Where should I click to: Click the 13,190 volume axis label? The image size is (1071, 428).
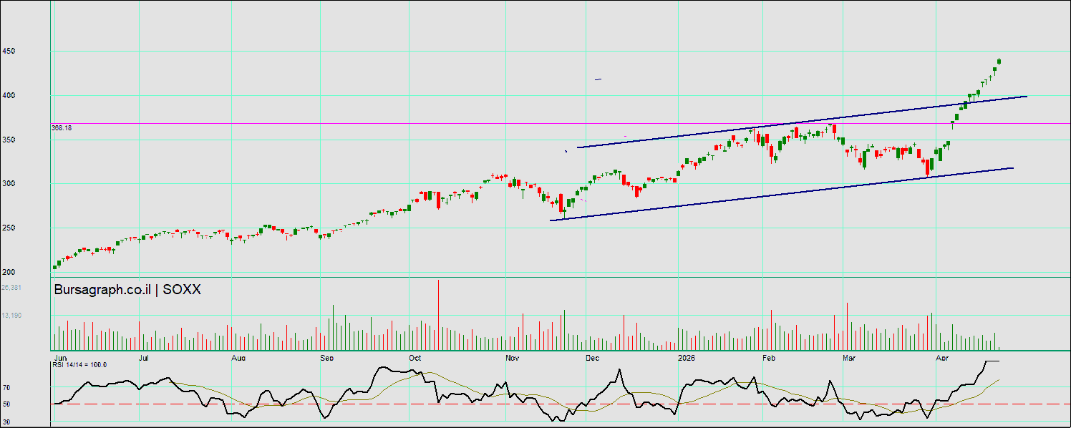click(x=11, y=315)
